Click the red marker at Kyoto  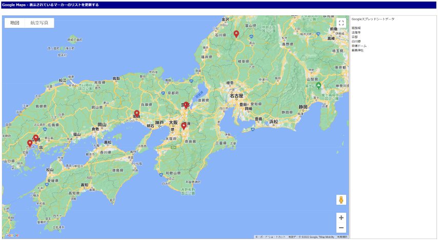point(186,105)
